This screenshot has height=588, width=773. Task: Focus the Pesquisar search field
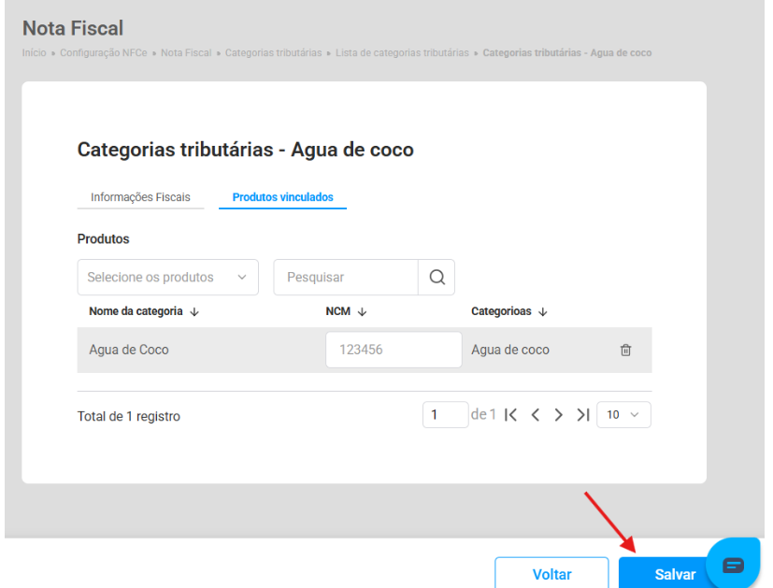[x=346, y=277]
